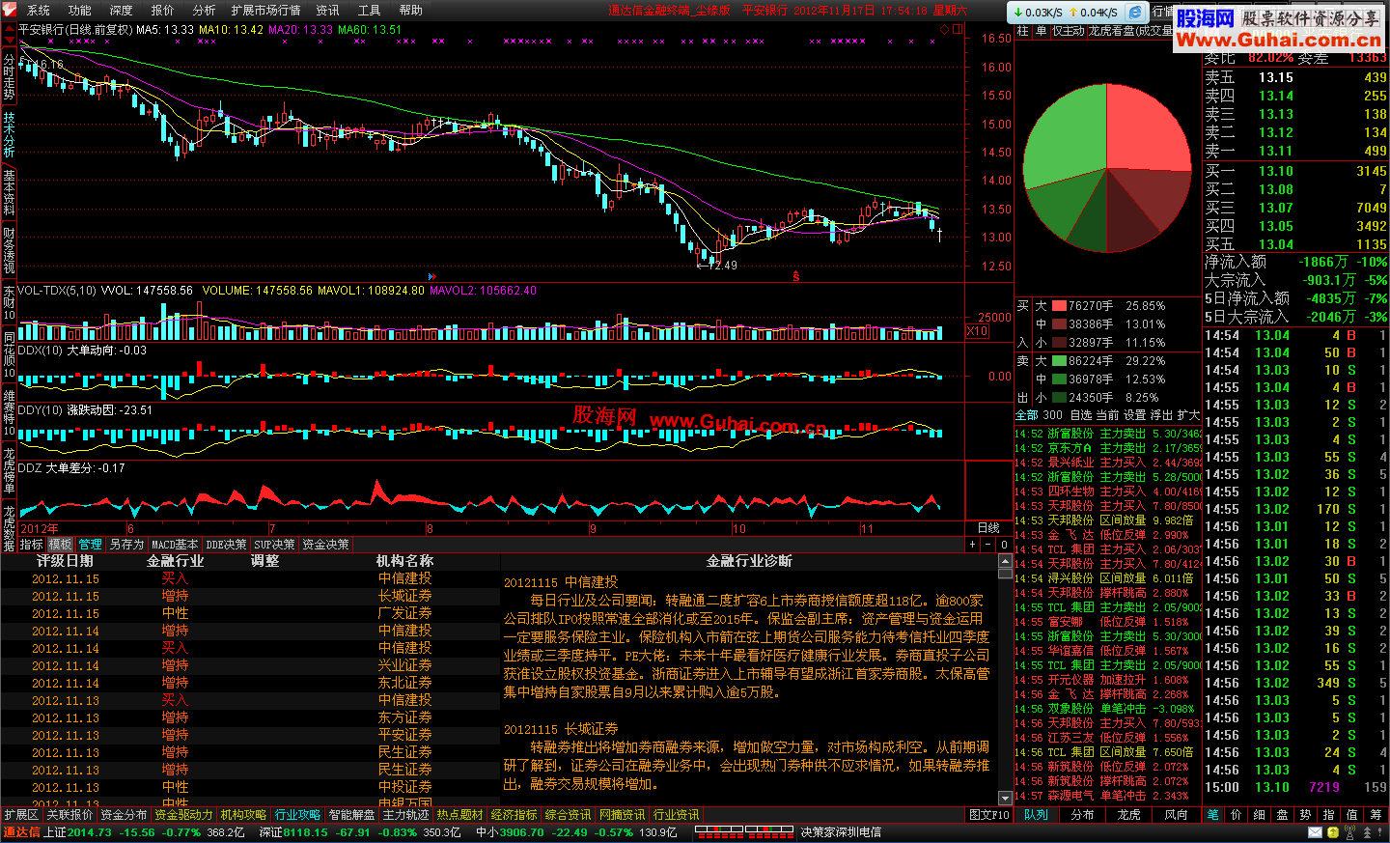The image size is (1390, 843).
Task: Click the 扩大 option in monitor panel
Action: [1188, 415]
